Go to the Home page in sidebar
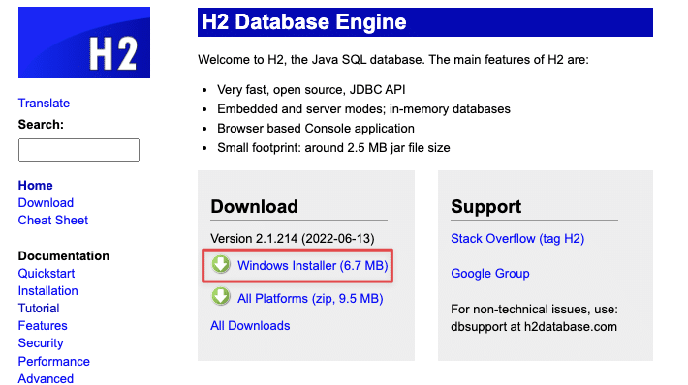688x385 pixels. pyautogui.click(x=36, y=186)
